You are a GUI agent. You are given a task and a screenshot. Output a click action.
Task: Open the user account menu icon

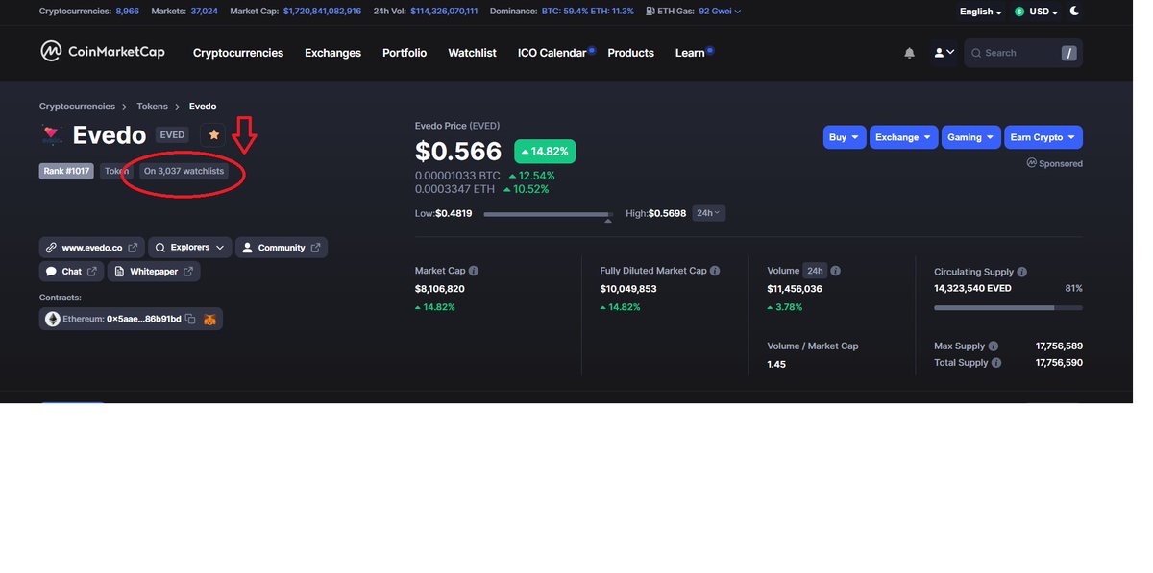point(944,53)
